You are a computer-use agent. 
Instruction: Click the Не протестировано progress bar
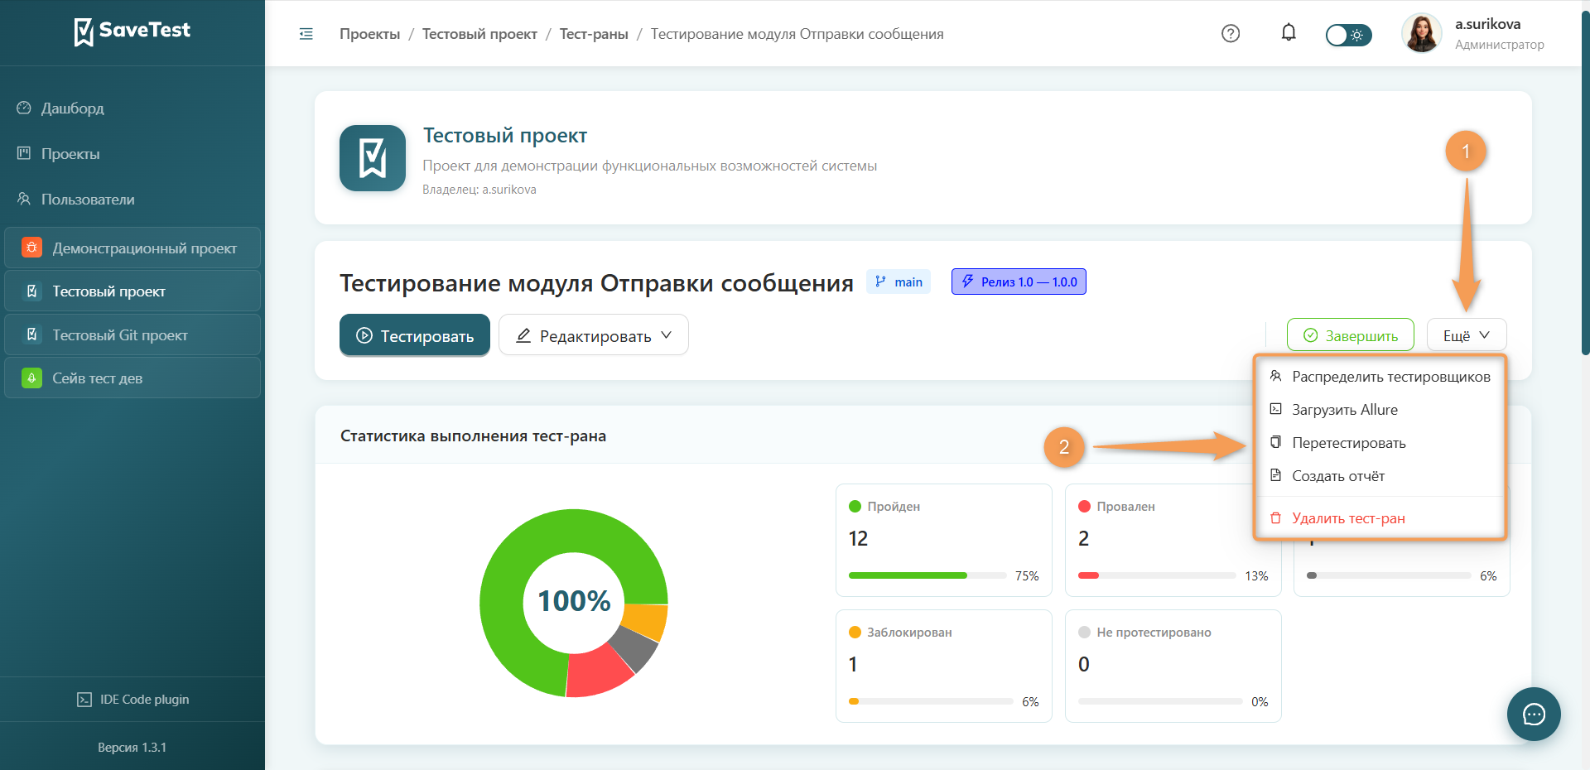click(1160, 701)
